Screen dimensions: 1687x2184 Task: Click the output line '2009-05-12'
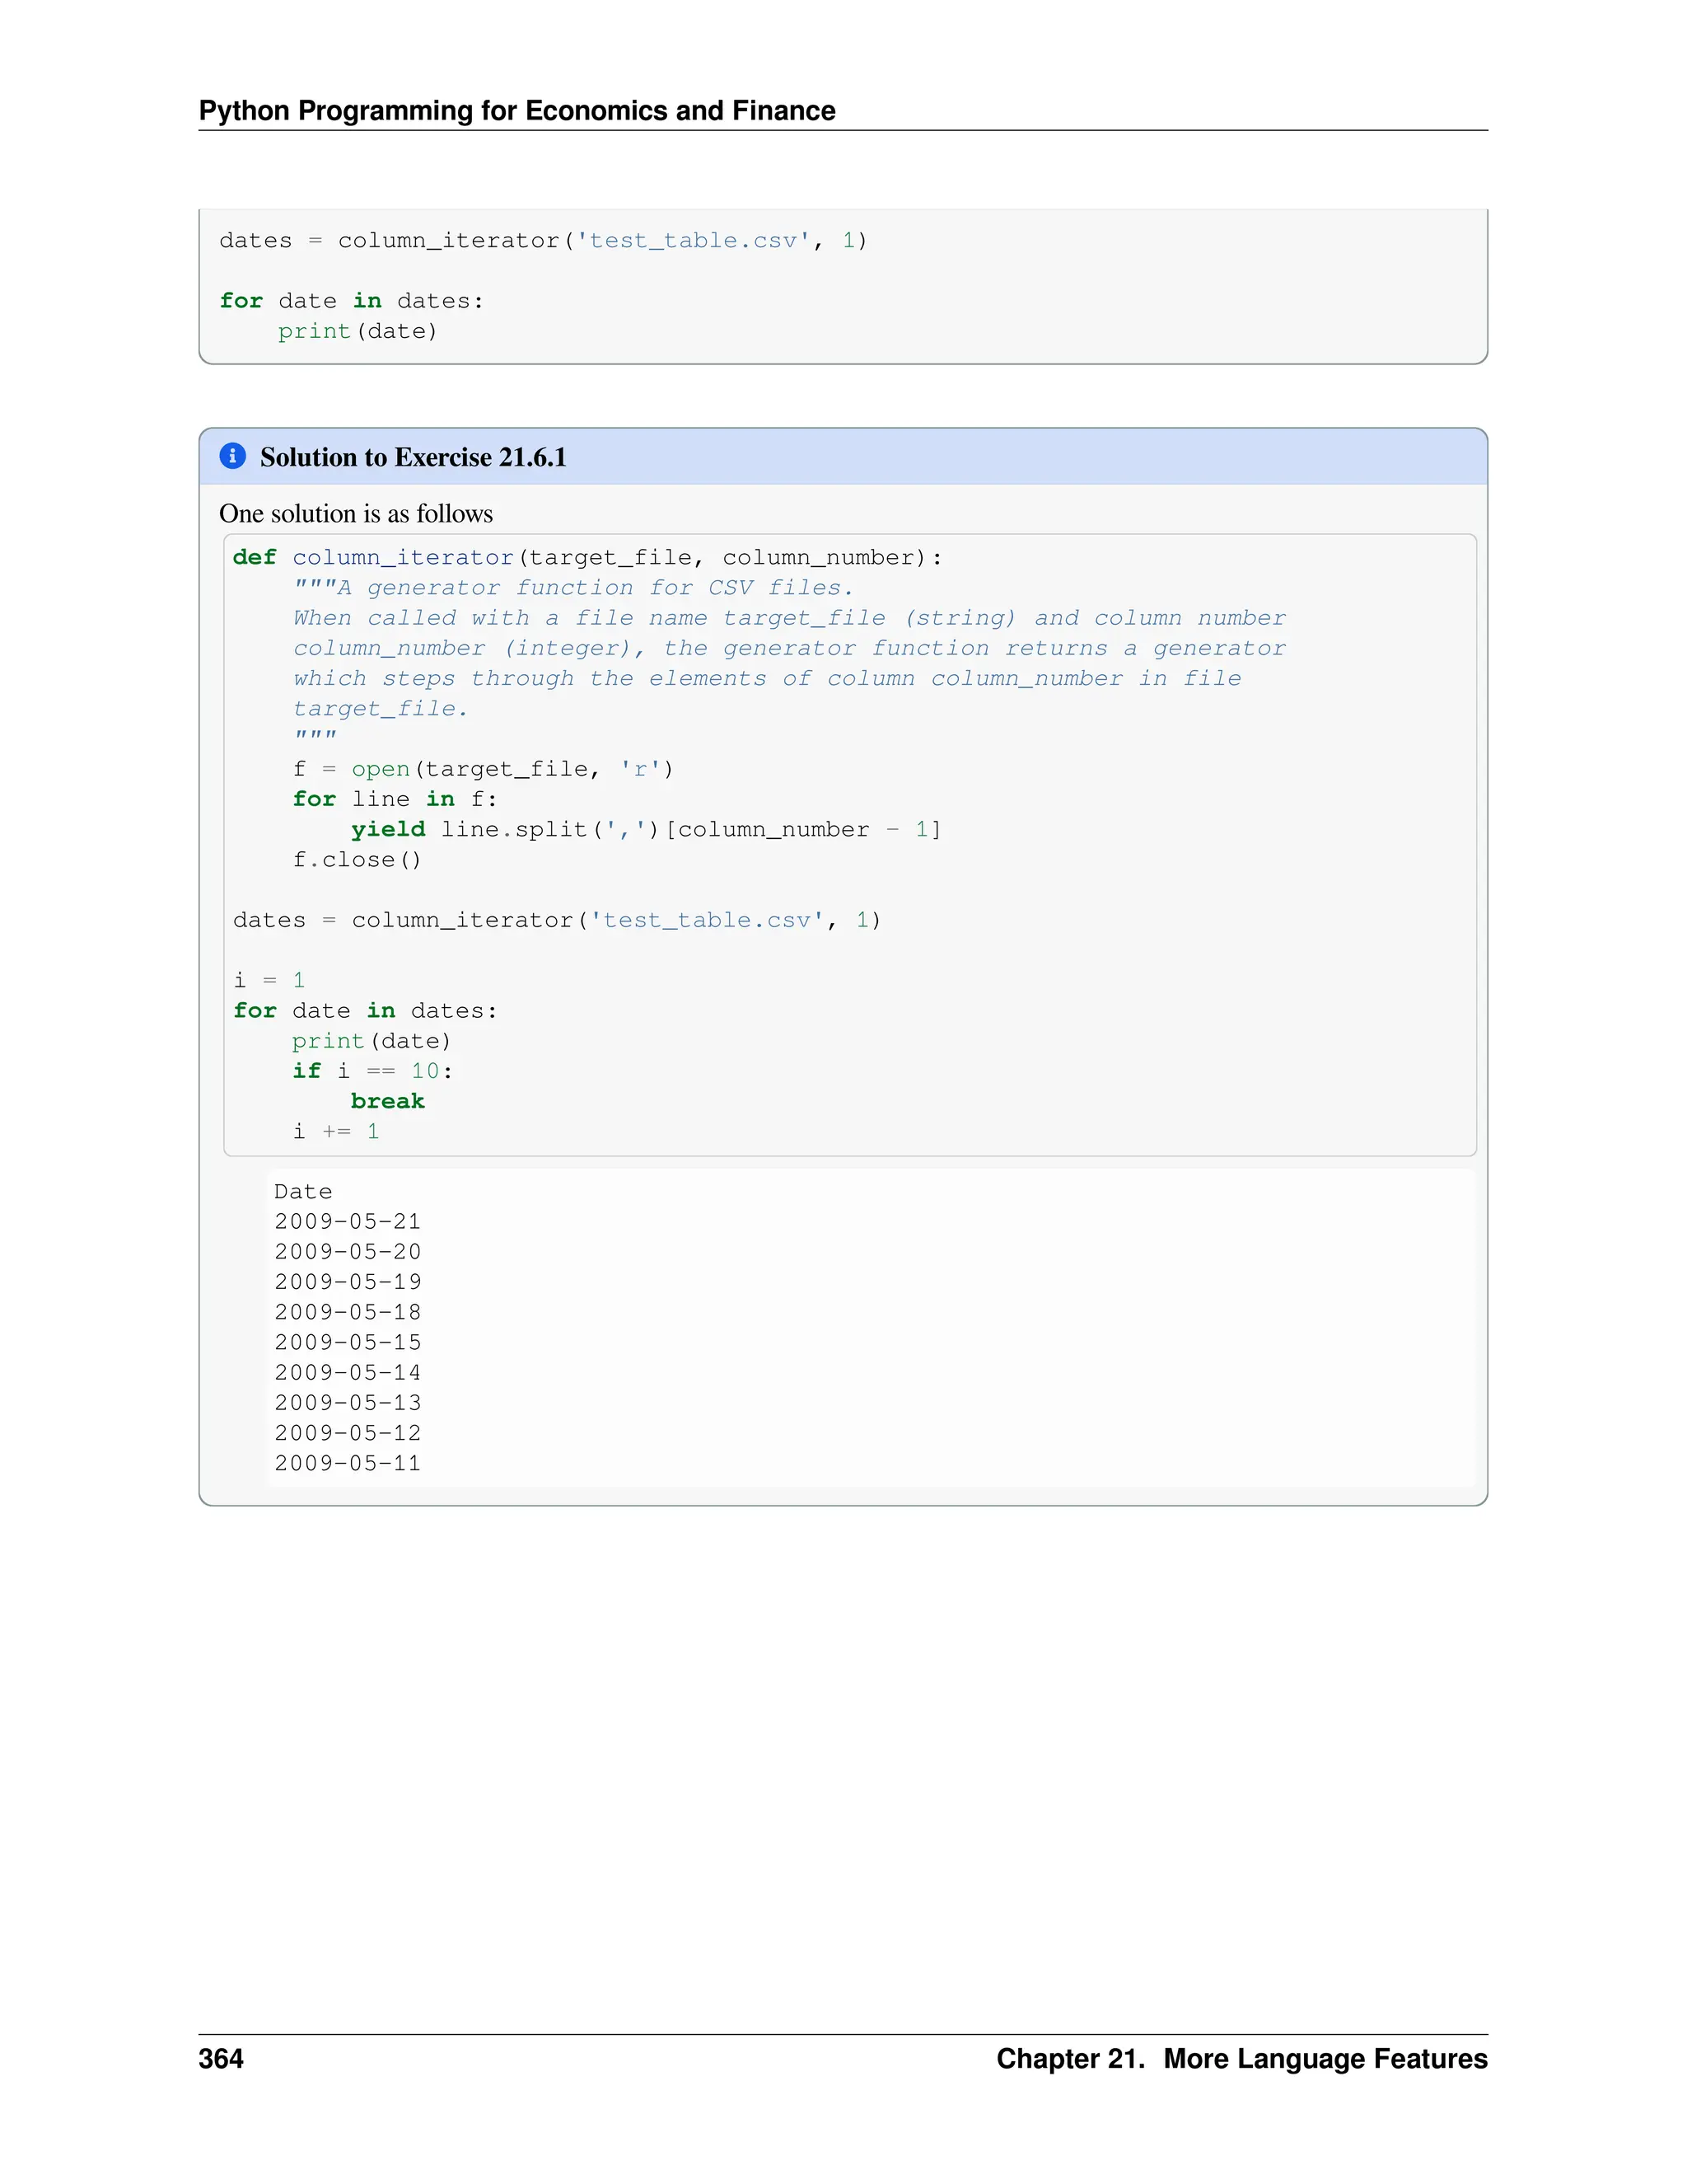point(348,1433)
